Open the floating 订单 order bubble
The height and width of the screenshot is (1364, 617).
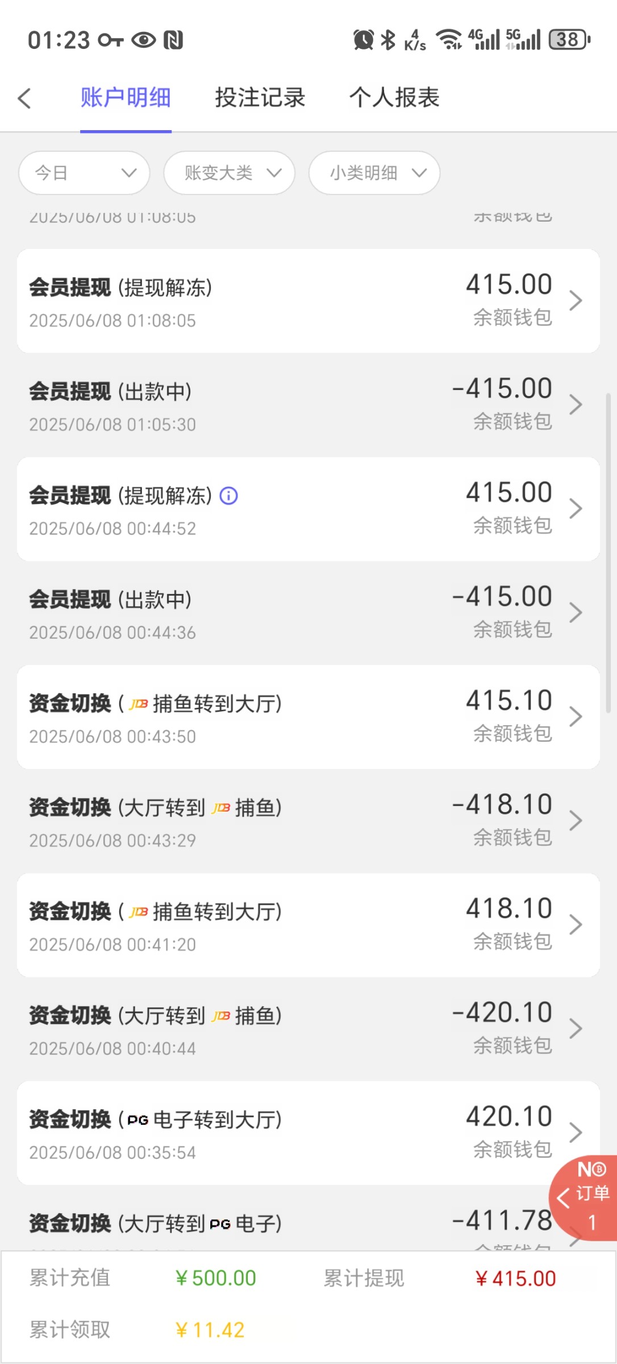(585, 1197)
